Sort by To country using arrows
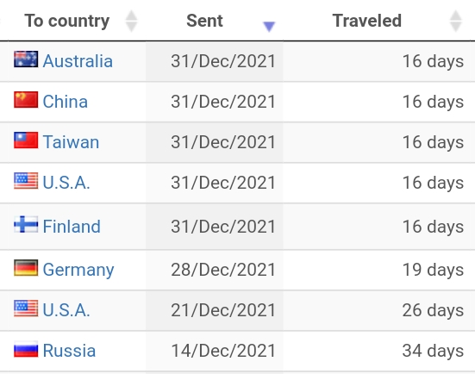Image resolution: width=475 pixels, height=374 pixels. (x=132, y=22)
